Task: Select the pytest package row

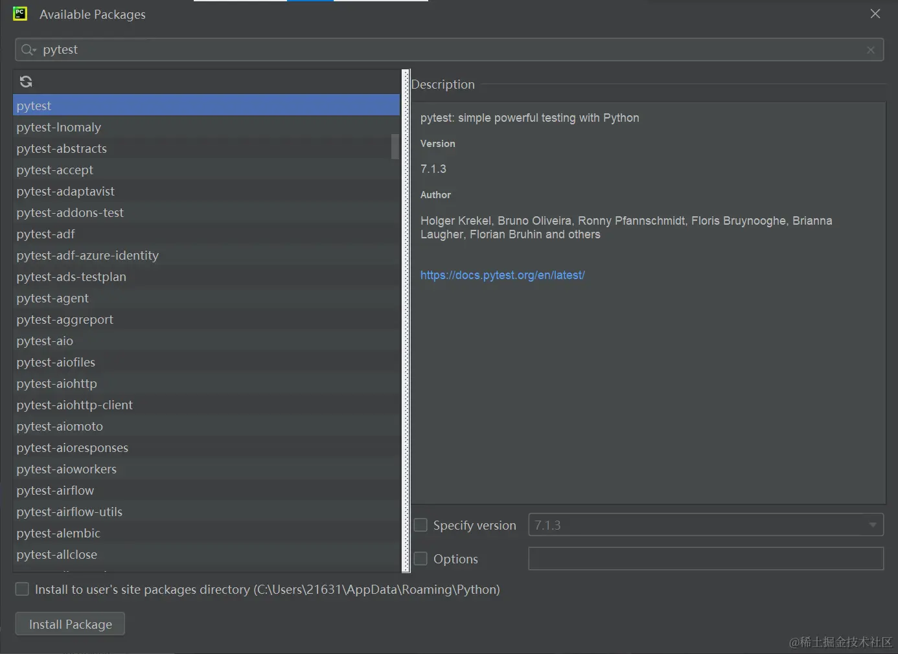Action: pos(206,106)
